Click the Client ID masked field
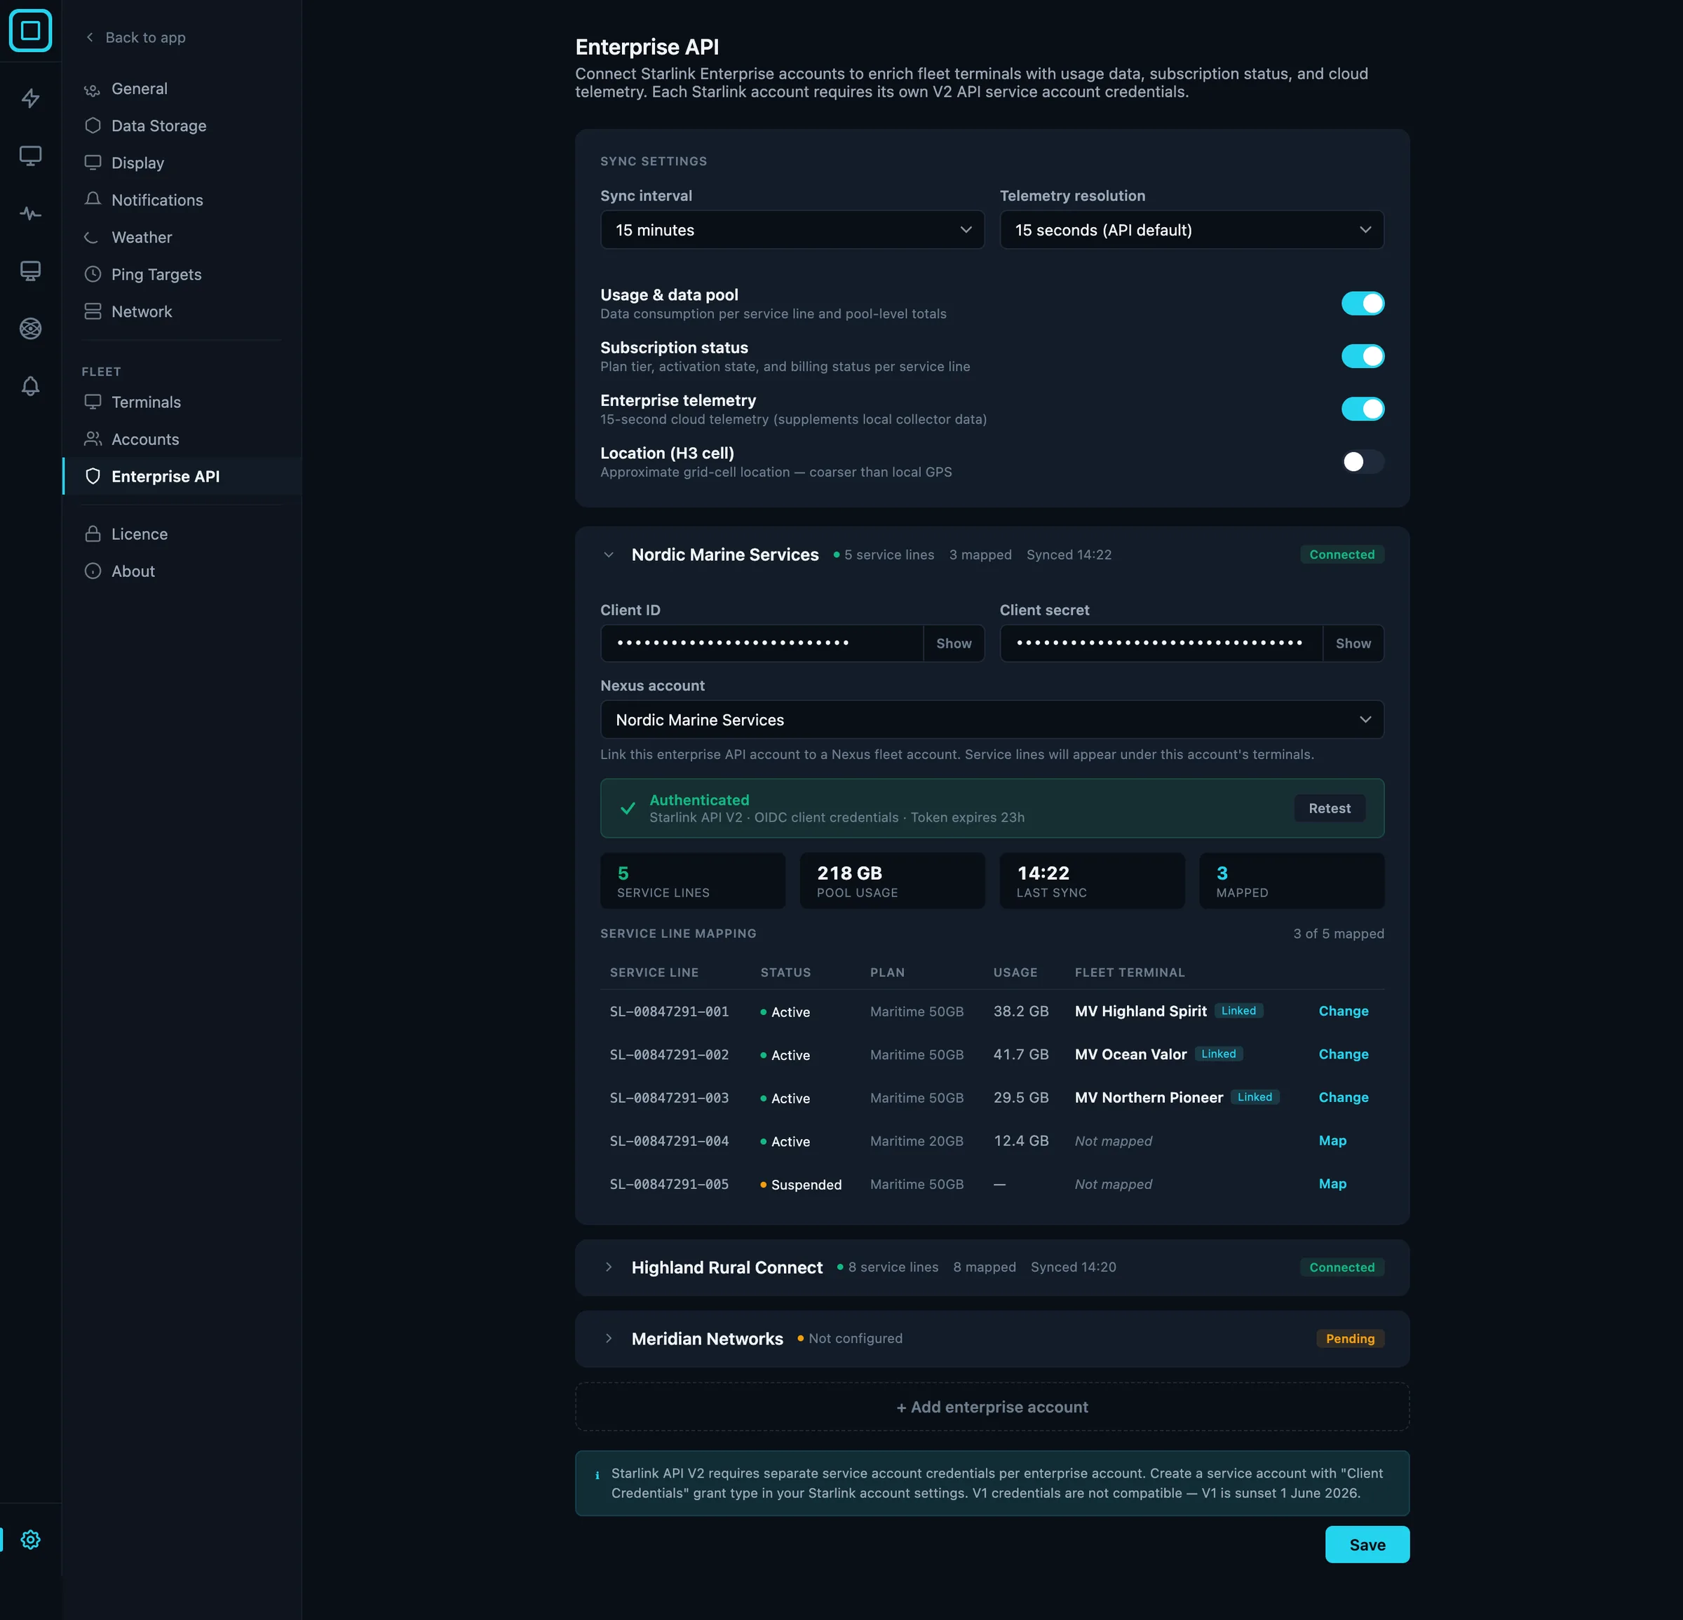The image size is (1683, 1620). pos(762,643)
